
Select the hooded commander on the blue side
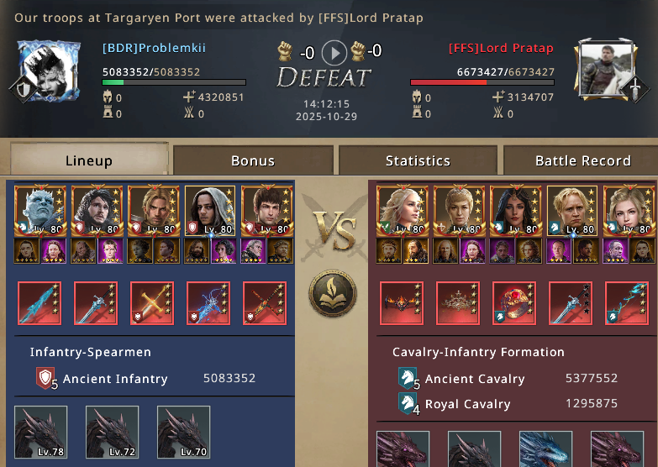click(210, 211)
